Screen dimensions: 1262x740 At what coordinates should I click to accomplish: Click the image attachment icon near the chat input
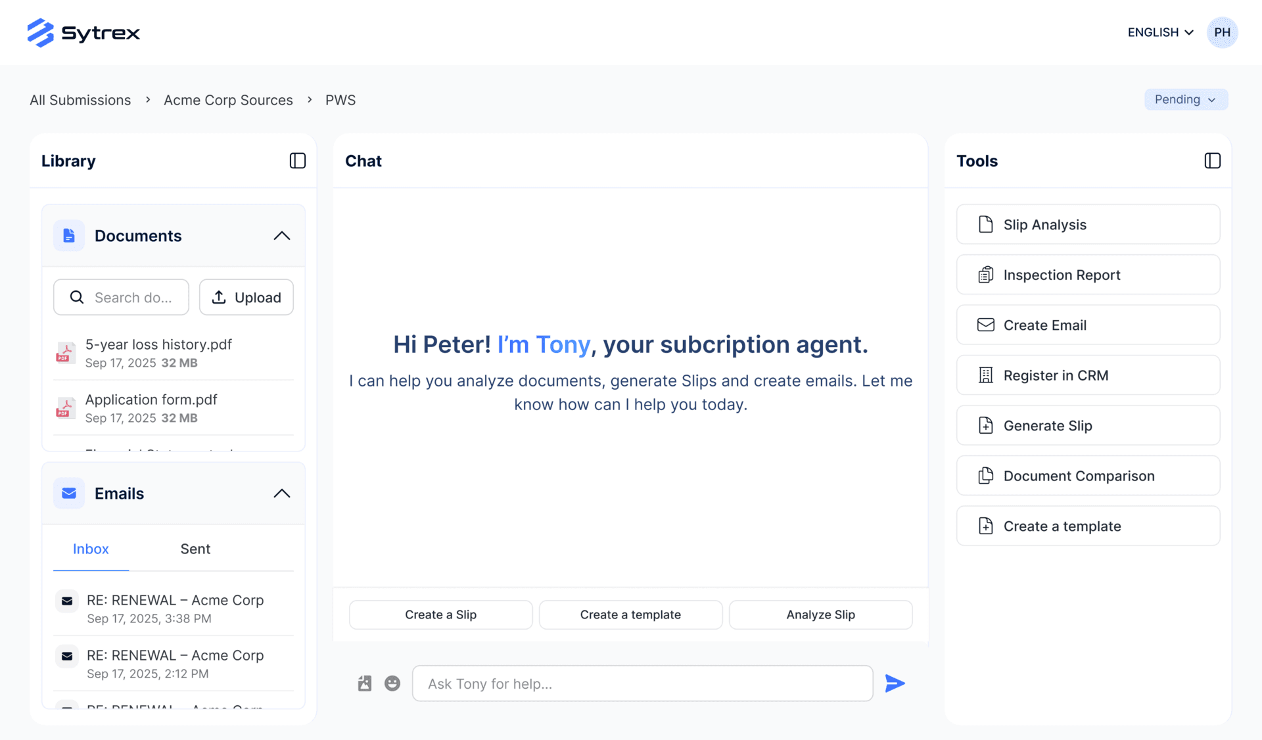pos(364,683)
